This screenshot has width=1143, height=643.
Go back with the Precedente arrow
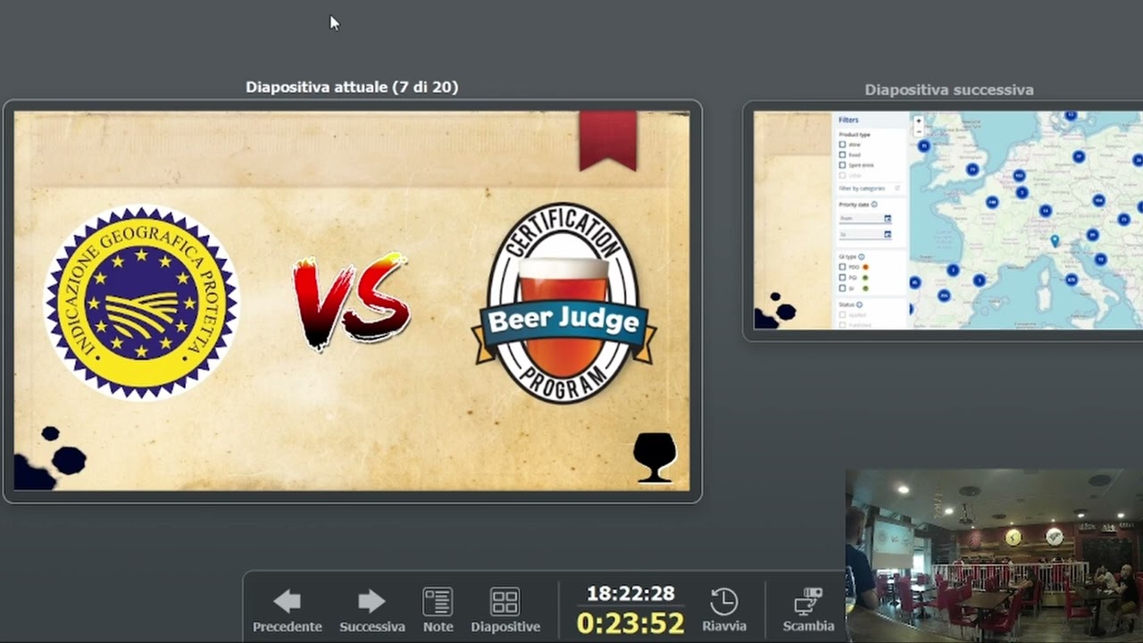(287, 611)
